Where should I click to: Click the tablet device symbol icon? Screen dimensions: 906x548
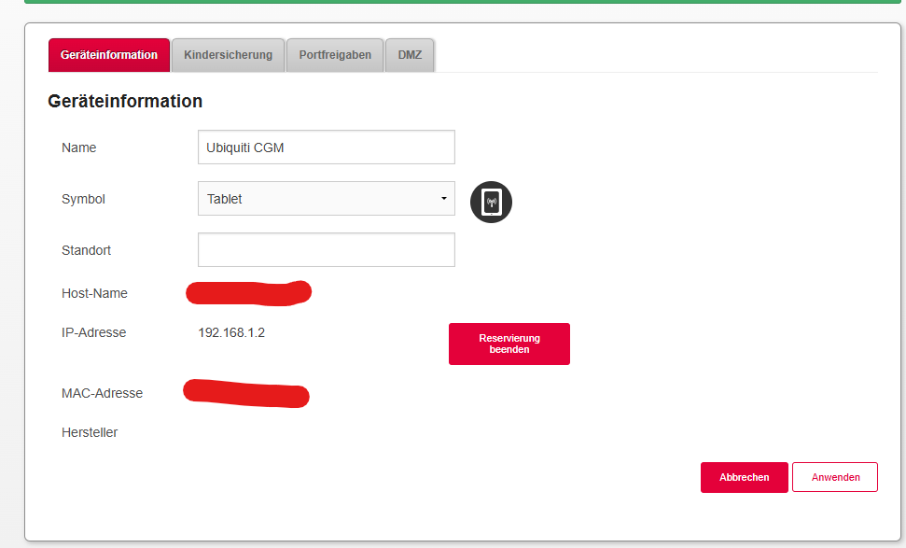click(492, 203)
